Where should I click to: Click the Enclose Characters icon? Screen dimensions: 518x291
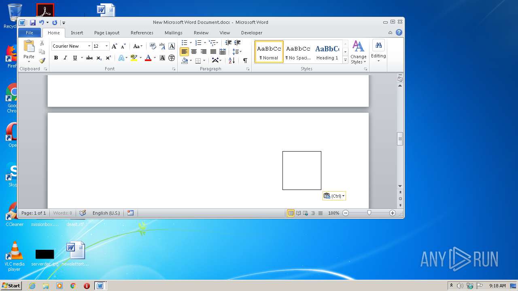click(172, 58)
